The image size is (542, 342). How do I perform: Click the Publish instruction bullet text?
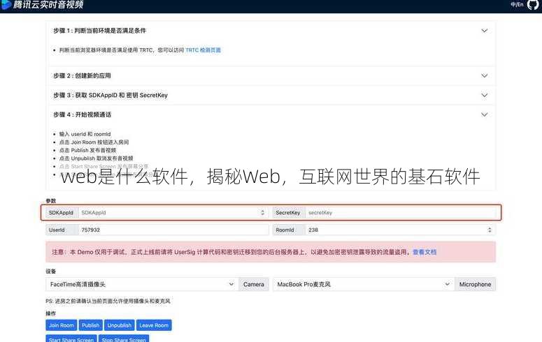pos(88,150)
